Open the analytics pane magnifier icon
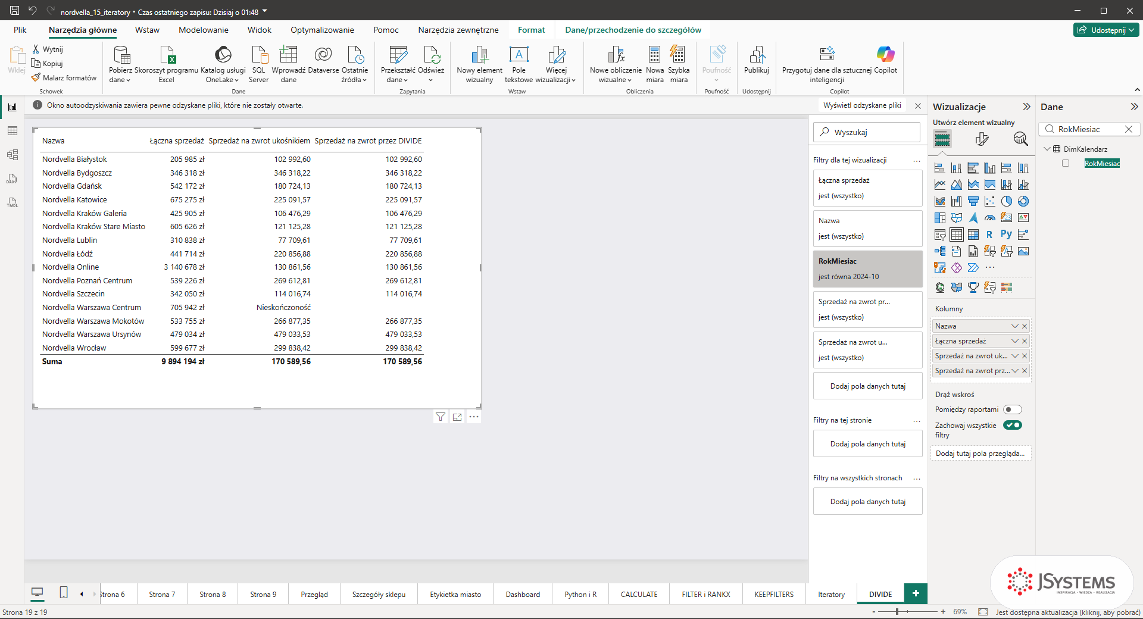This screenshot has width=1143, height=619. [1020, 139]
